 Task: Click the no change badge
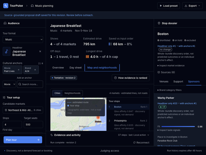165,50
